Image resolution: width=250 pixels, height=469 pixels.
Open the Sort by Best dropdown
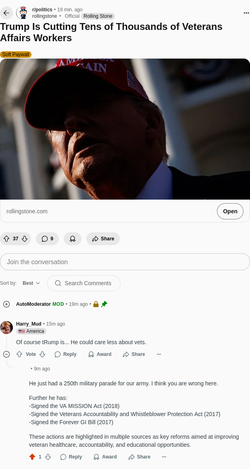[x=31, y=283]
